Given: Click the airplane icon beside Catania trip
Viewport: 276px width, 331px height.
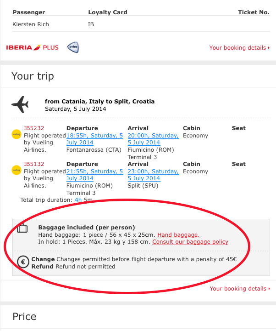Looking at the screenshot, I should (20, 104).
